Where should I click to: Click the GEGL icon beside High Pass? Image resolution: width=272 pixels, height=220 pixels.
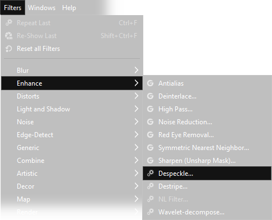tap(150, 109)
